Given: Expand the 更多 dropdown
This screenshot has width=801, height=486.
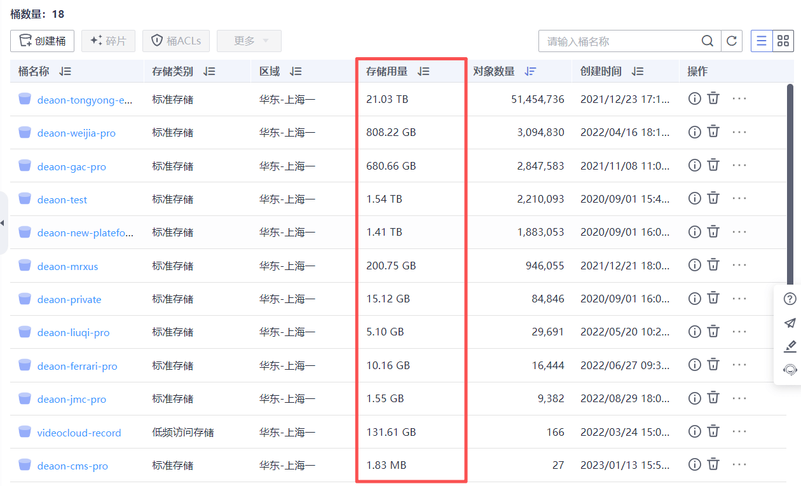Looking at the screenshot, I should coord(249,41).
